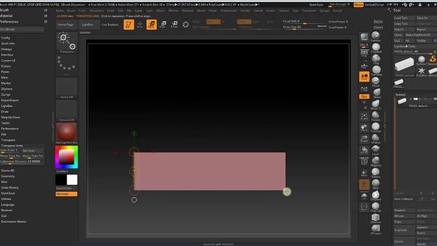The image size is (437, 246).
Task: Click the Gizmo 3D sphere icon
Action: pyautogui.click(x=186, y=25)
